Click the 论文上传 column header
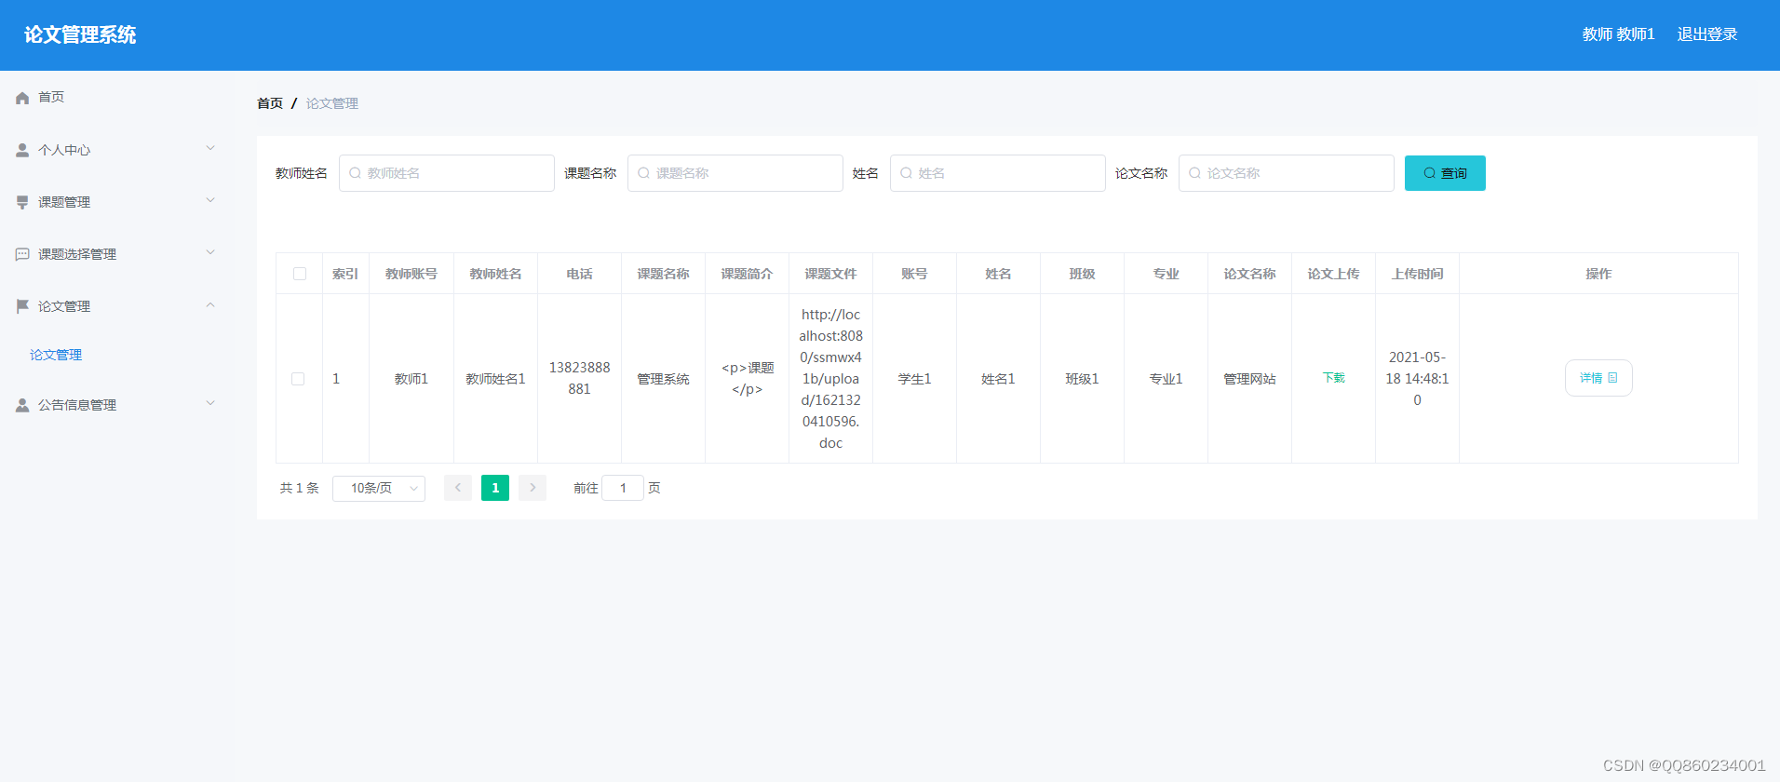This screenshot has height=782, width=1780. coord(1333,274)
